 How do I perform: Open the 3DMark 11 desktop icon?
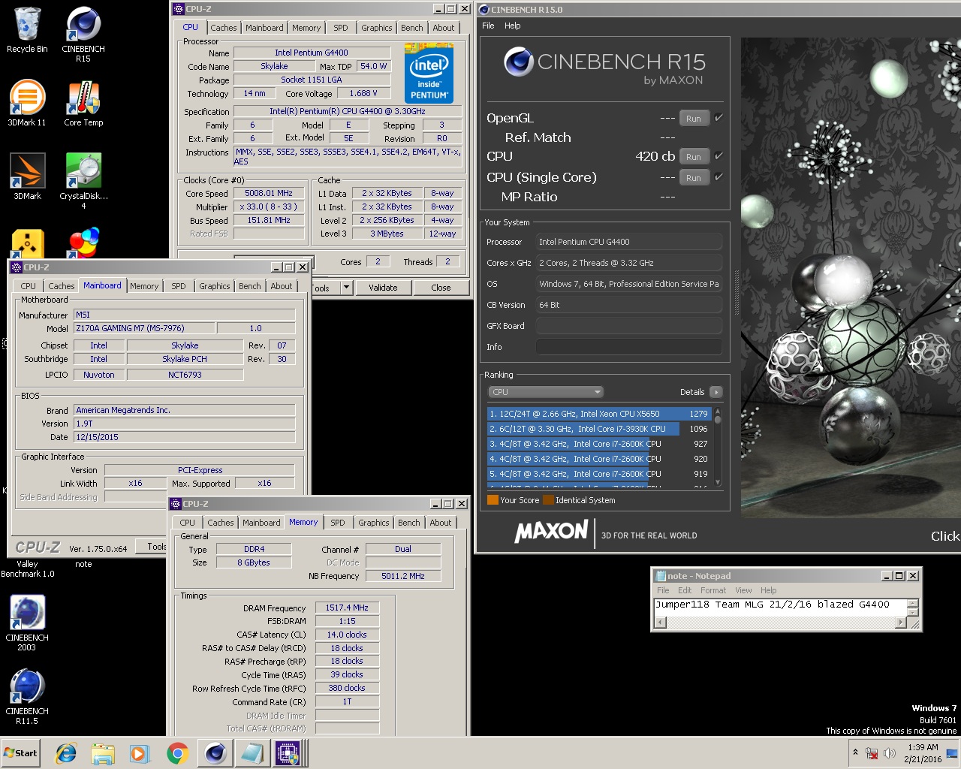pos(27,103)
